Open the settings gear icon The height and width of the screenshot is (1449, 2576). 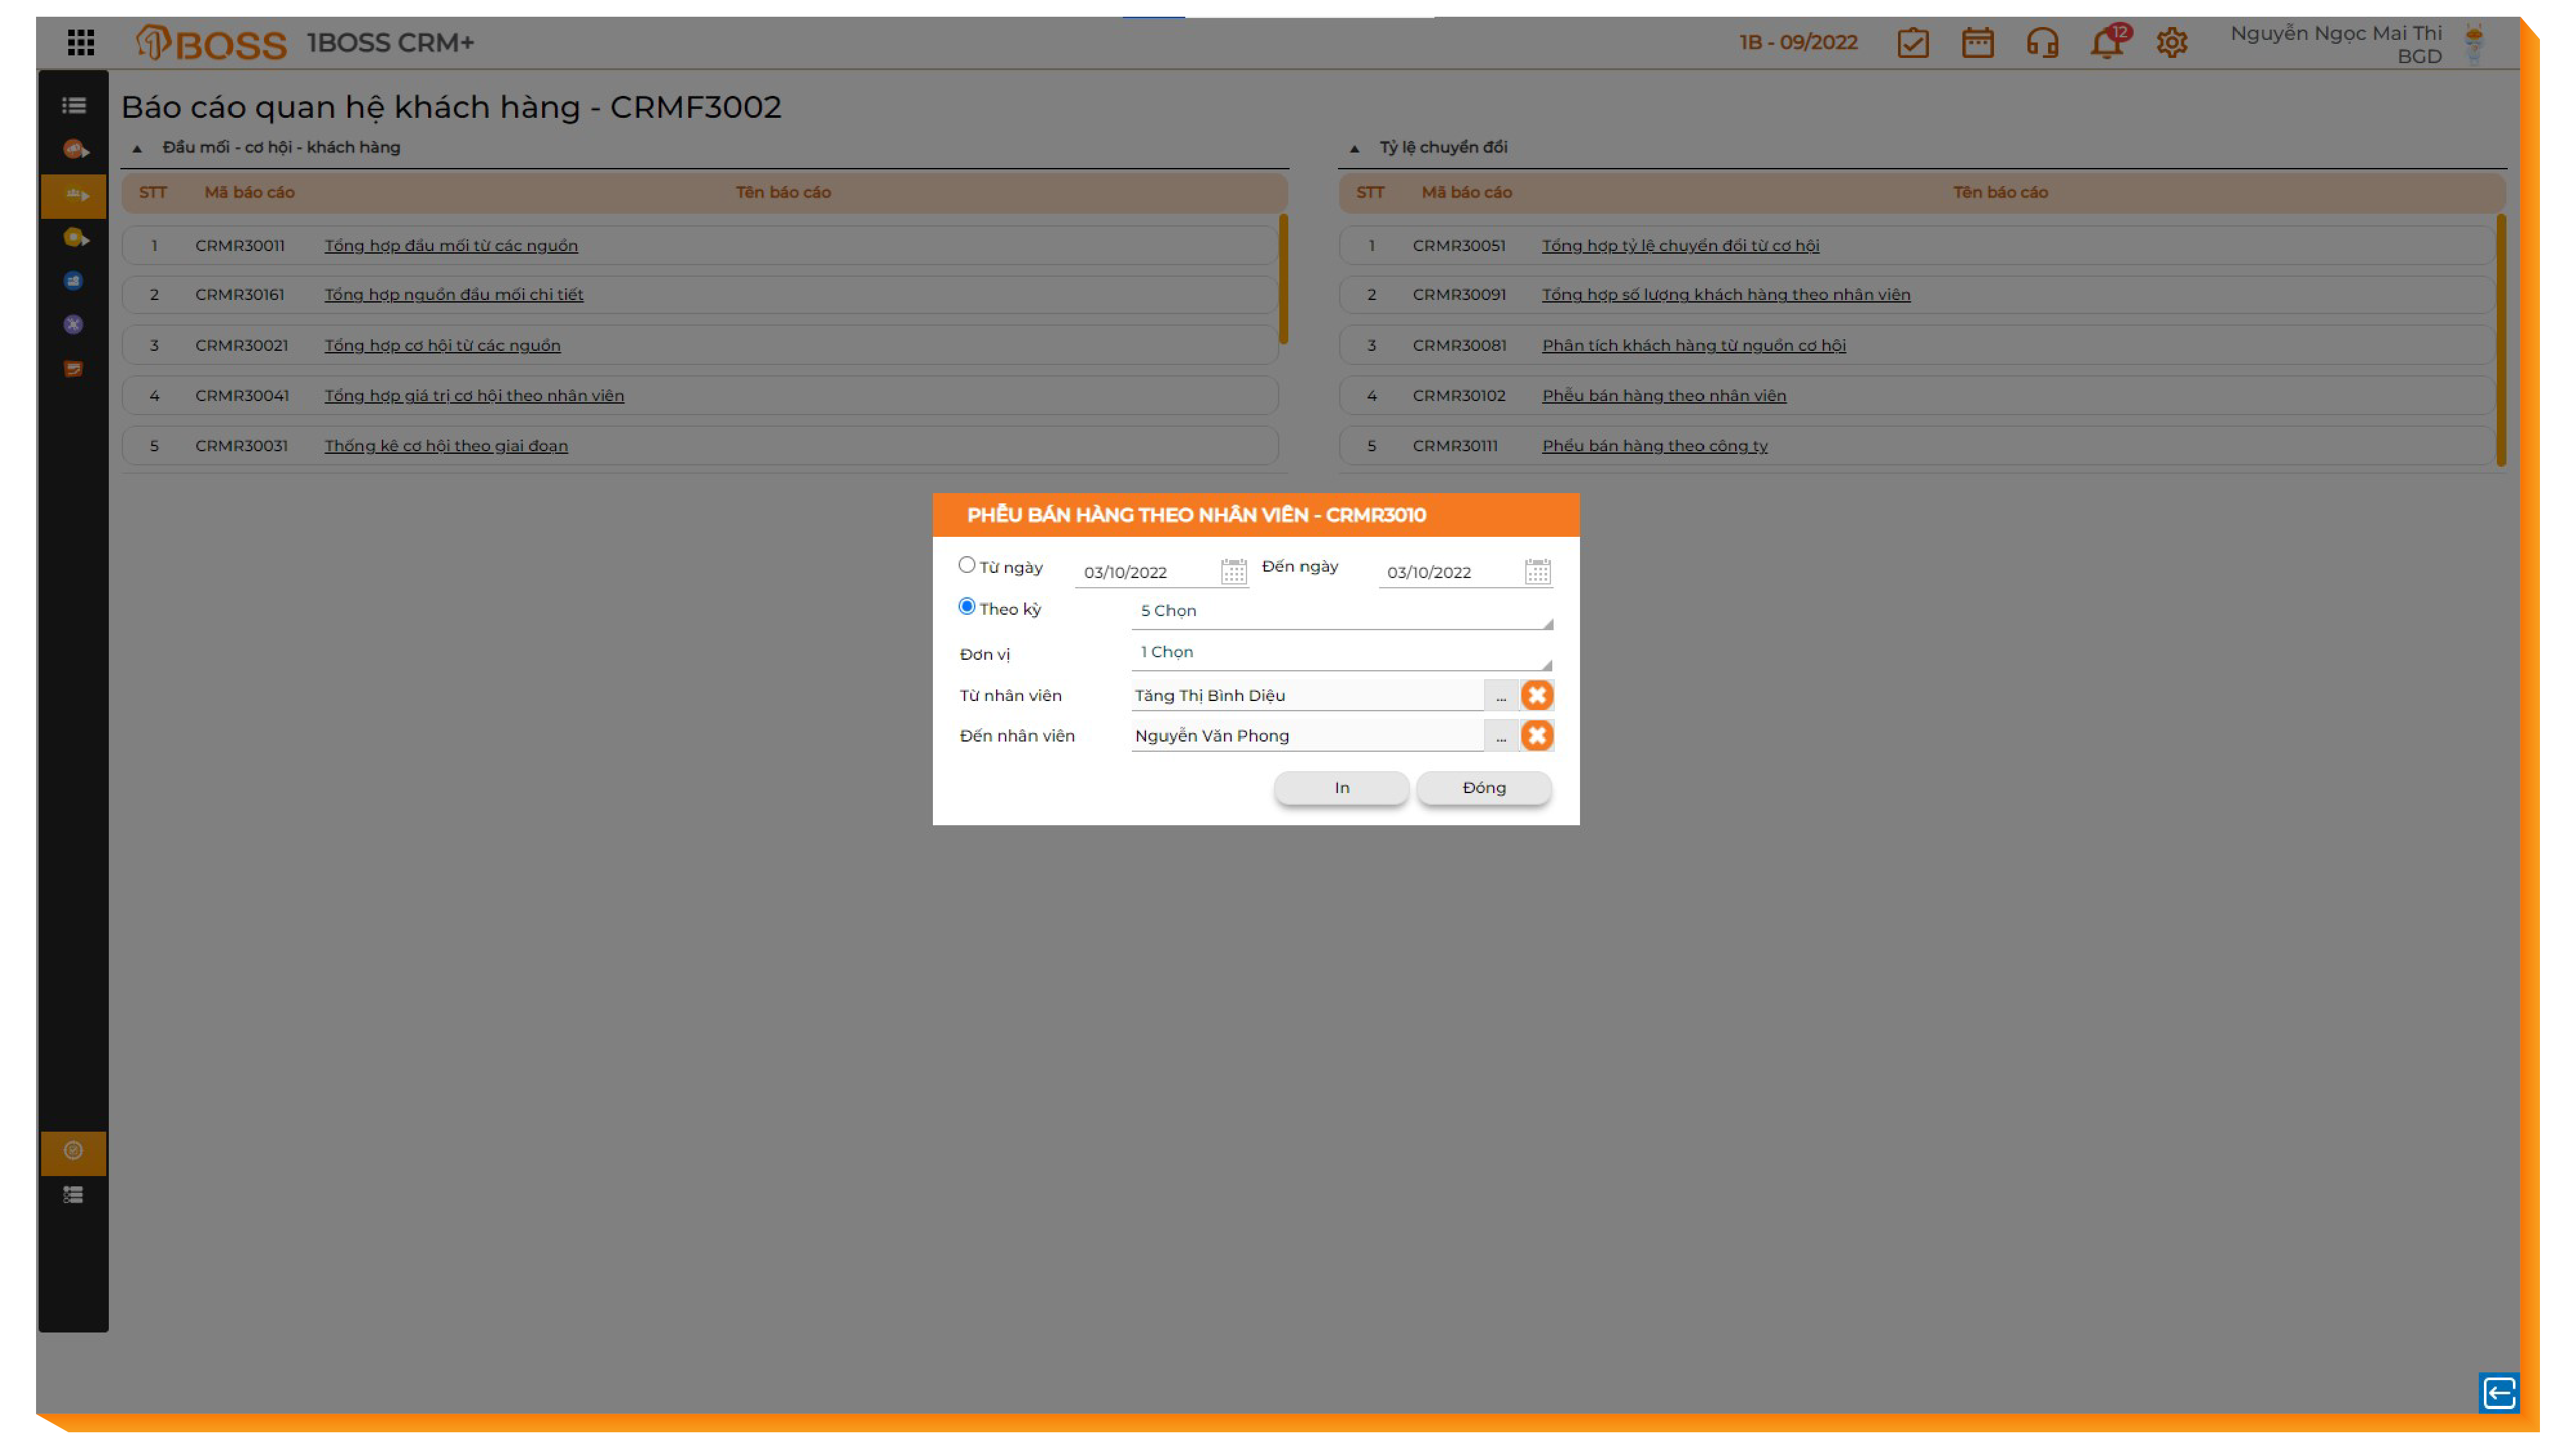coord(2171,43)
